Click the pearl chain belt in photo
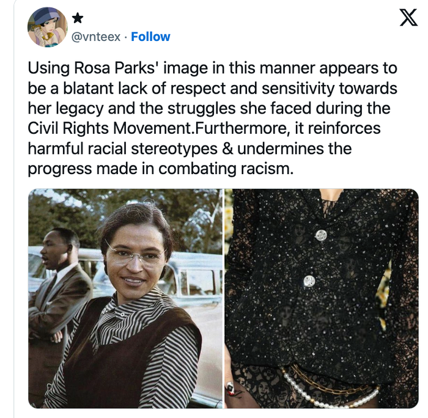The width and height of the screenshot is (428, 418). [329, 389]
